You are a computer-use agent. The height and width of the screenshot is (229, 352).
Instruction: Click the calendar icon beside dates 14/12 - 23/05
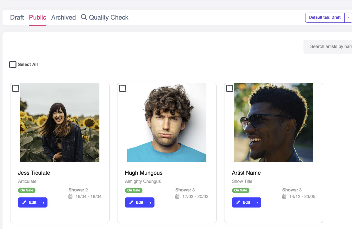[x=284, y=196]
